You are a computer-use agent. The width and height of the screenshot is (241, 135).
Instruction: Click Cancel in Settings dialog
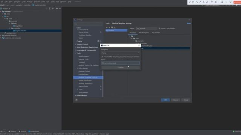pyautogui.click(x=175, y=100)
